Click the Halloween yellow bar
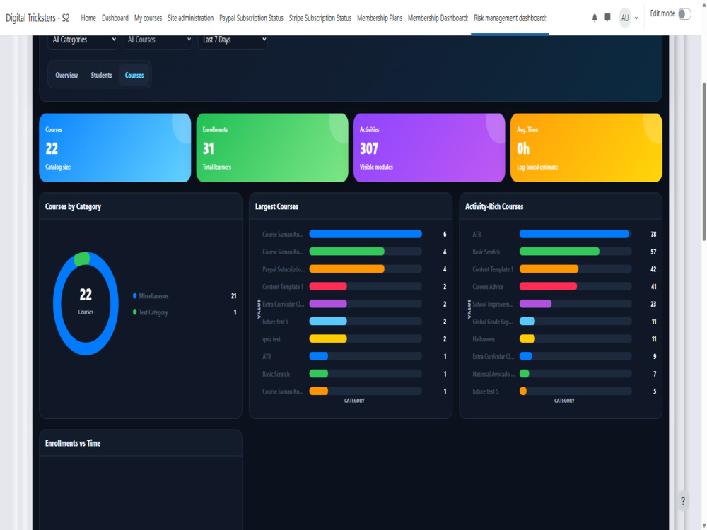Viewport: 707px width, 530px height. (527, 338)
